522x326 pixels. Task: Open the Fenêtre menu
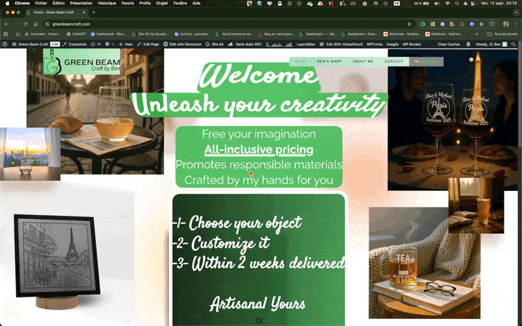point(180,3)
